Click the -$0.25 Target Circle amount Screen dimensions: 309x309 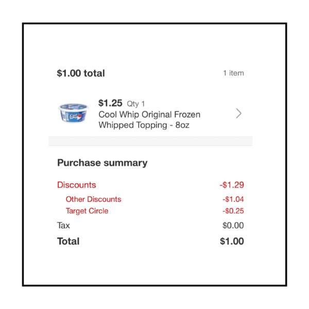[x=233, y=211]
